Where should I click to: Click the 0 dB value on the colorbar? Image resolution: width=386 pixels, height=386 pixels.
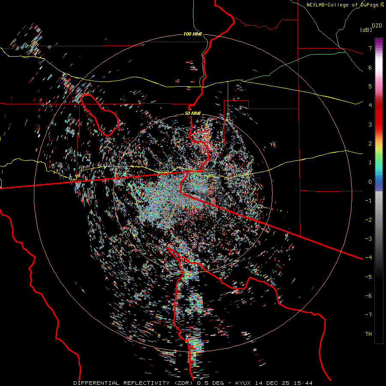pyautogui.click(x=370, y=182)
